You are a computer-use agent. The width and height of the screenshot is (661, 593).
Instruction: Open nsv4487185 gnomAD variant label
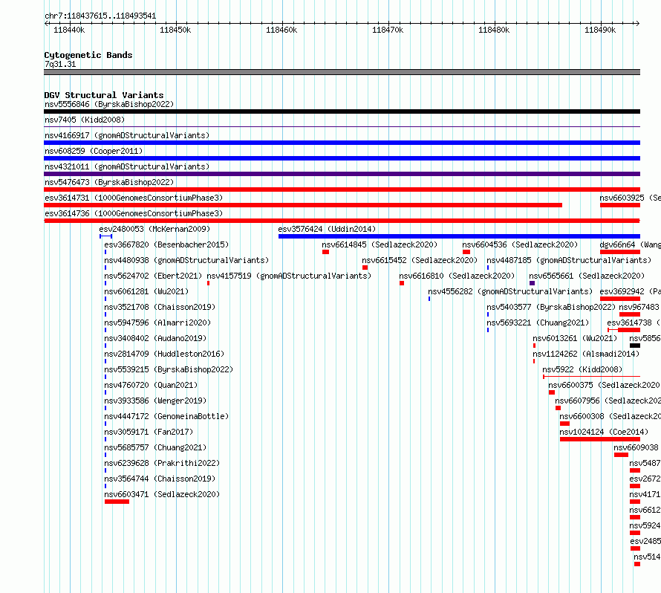[x=569, y=260]
